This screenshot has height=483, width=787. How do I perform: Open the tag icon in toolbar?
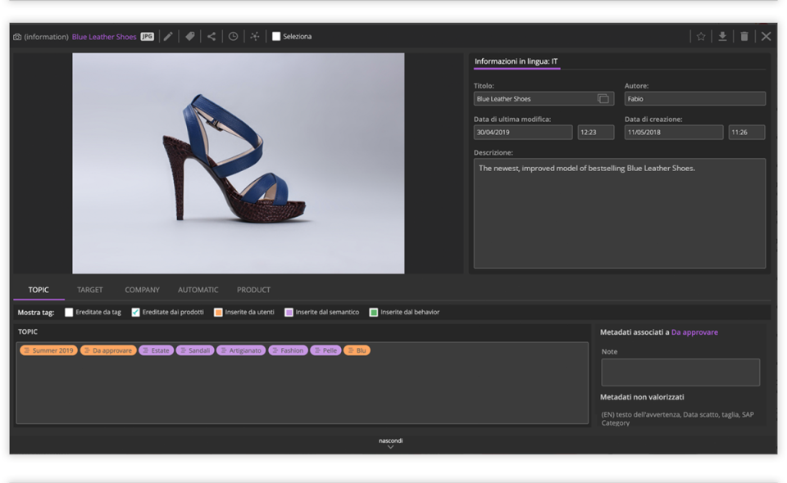coord(190,37)
